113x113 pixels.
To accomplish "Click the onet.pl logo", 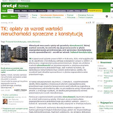I will pyautogui.click(x=9, y=6).
